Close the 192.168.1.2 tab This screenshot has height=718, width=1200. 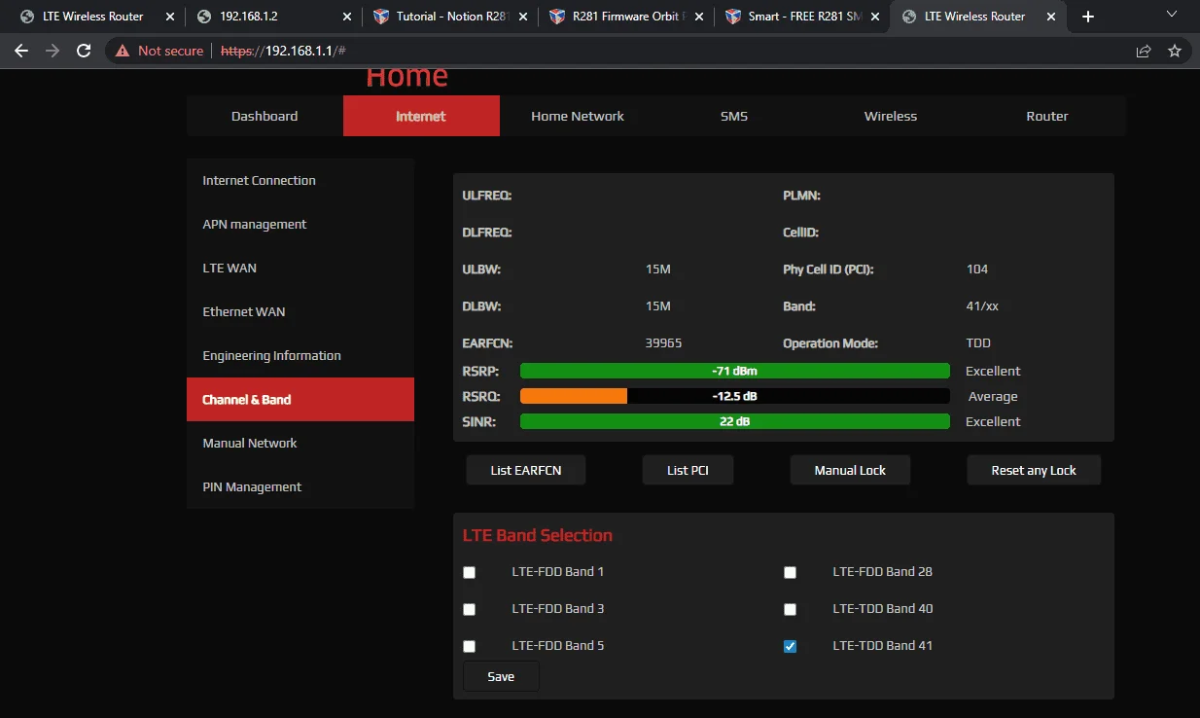346,17
